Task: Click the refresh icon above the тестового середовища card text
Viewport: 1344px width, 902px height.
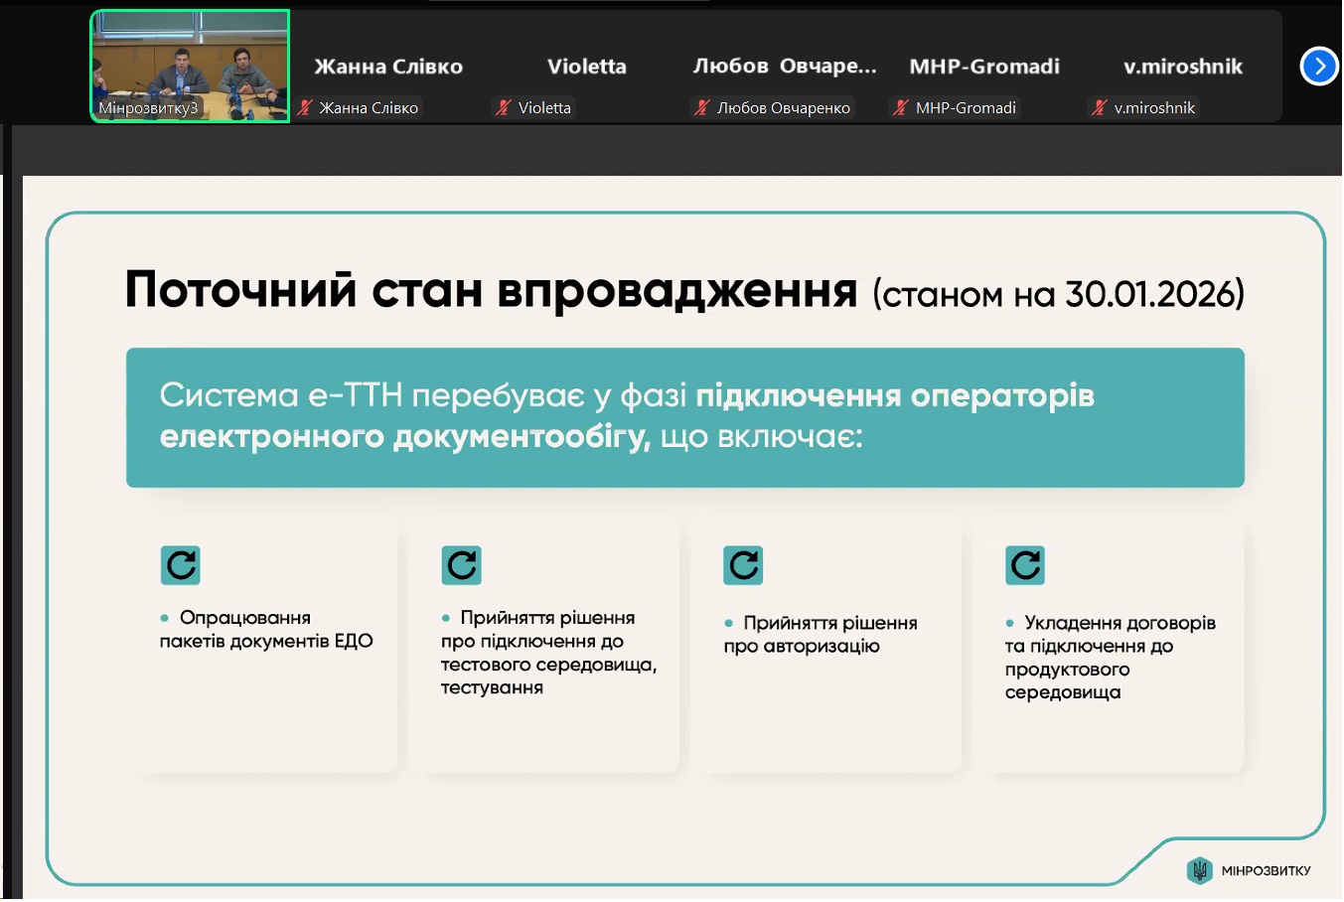Action: point(462,565)
